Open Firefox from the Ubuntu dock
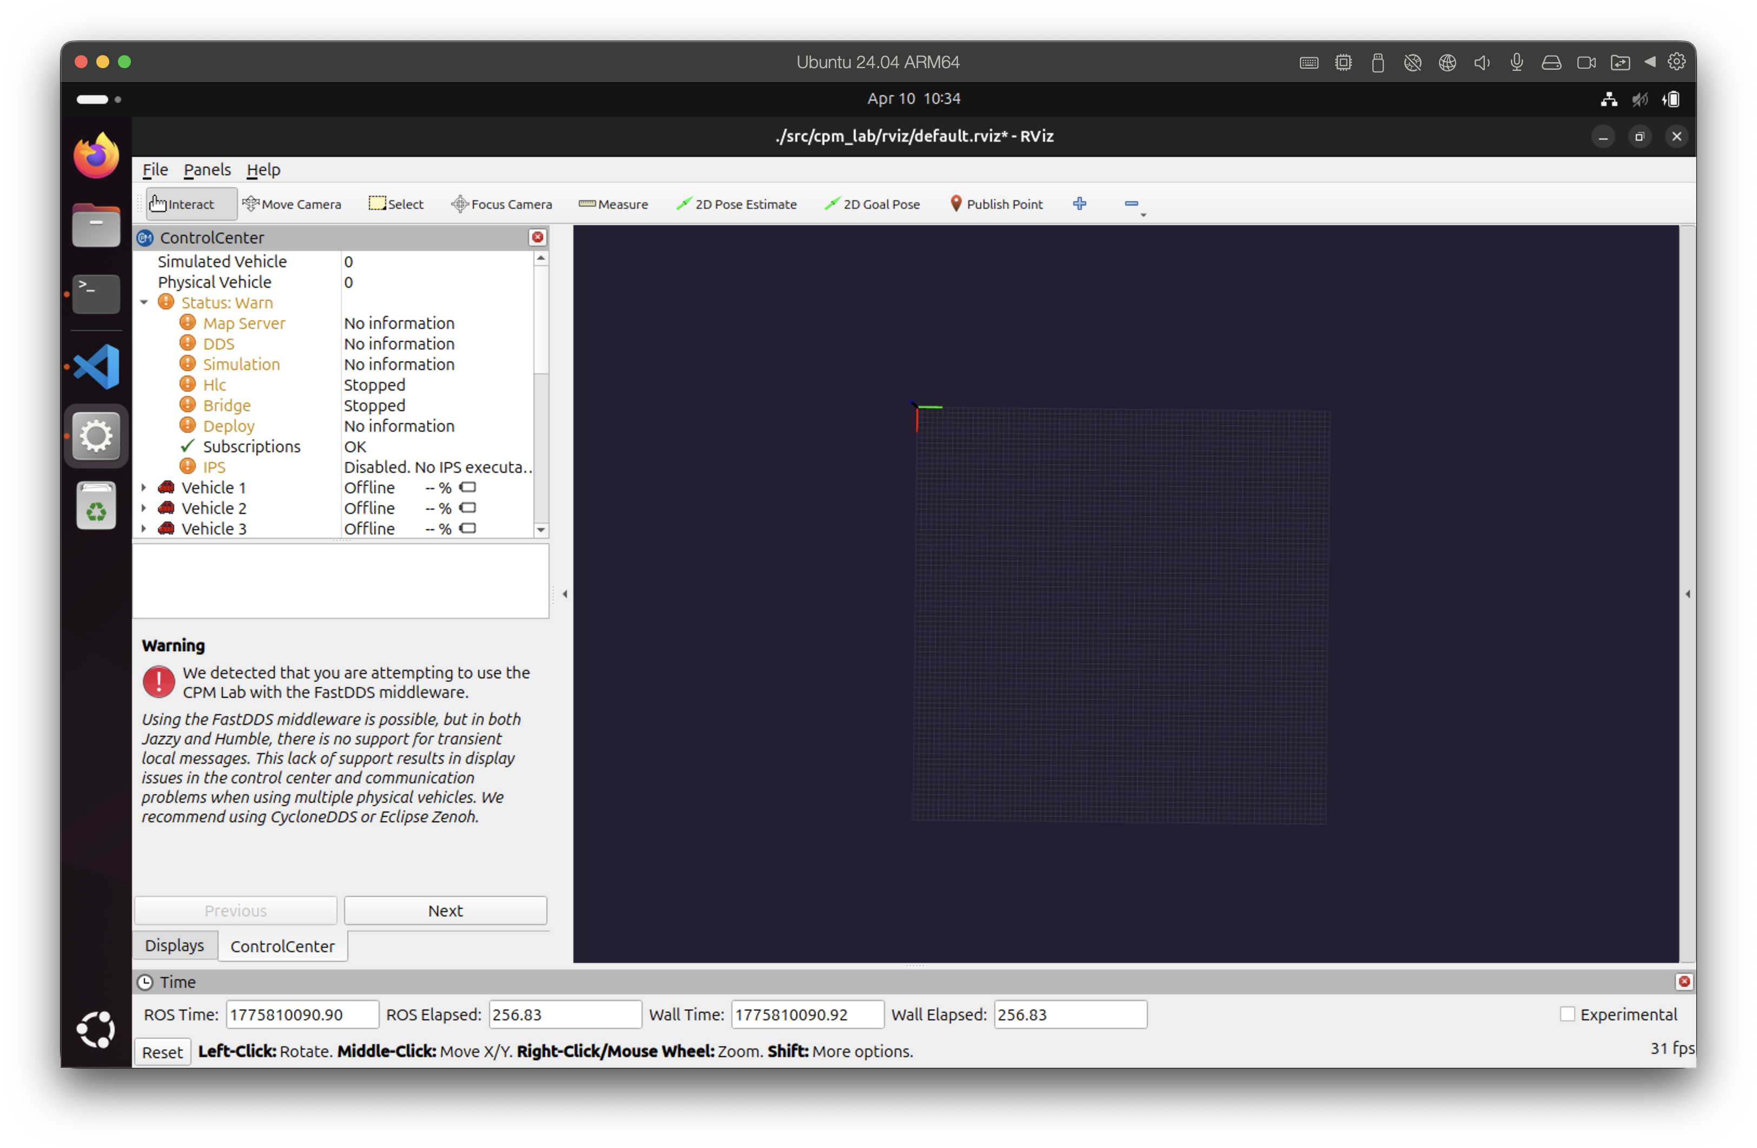 point(96,156)
